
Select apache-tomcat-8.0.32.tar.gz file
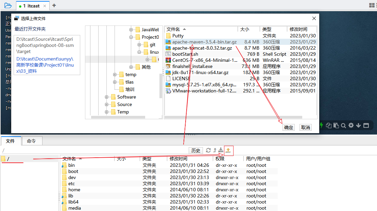pyautogui.click(x=202, y=48)
